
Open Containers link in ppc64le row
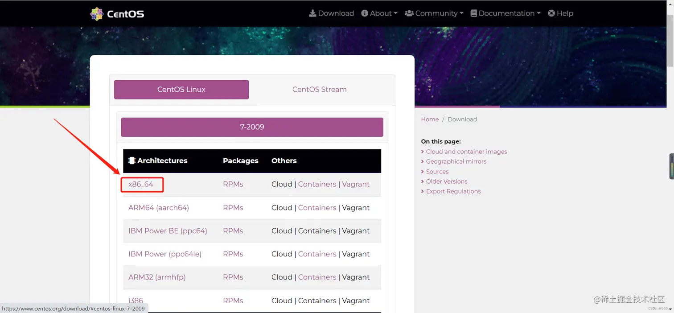coord(317,254)
